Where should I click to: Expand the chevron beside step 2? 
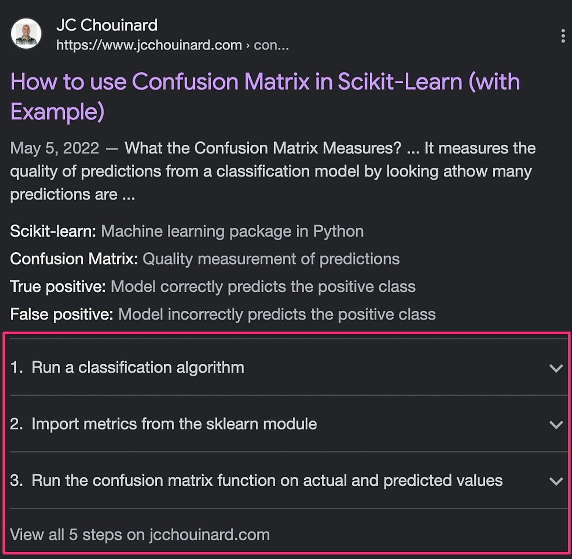pos(556,424)
